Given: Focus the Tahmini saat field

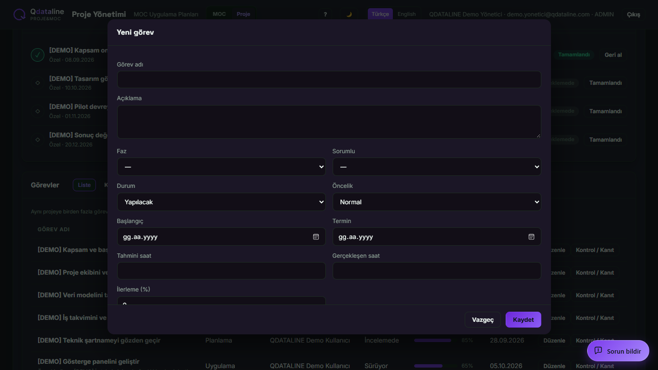Looking at the screenshot, I should pos(221,271).
